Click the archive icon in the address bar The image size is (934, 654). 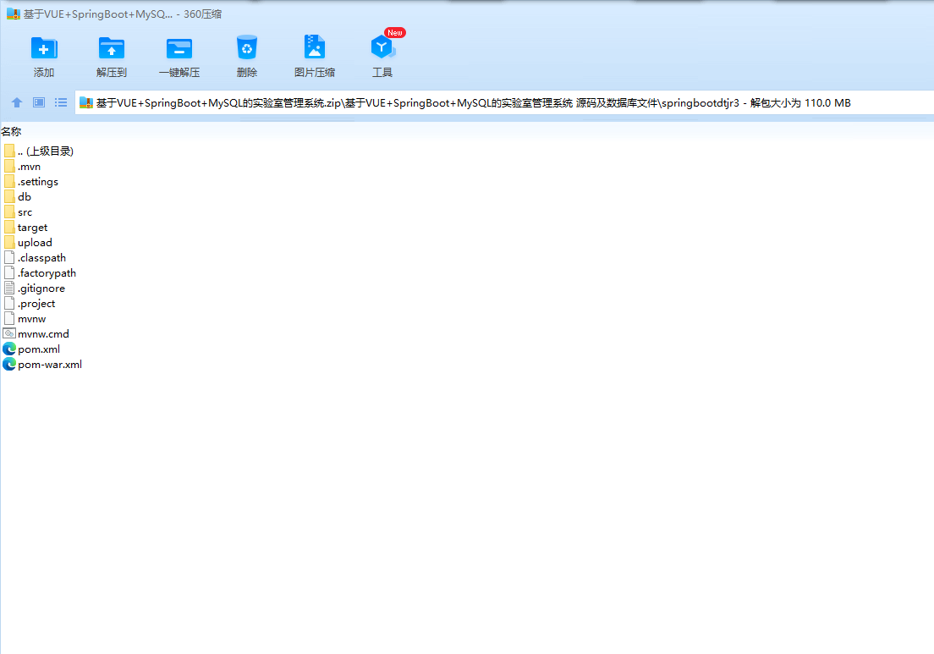85,102
